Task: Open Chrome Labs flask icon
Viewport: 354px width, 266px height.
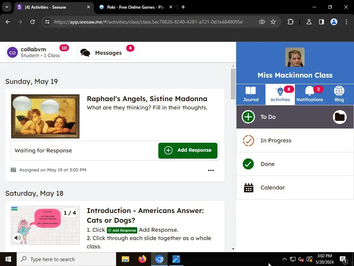Action: coord(309,22)
